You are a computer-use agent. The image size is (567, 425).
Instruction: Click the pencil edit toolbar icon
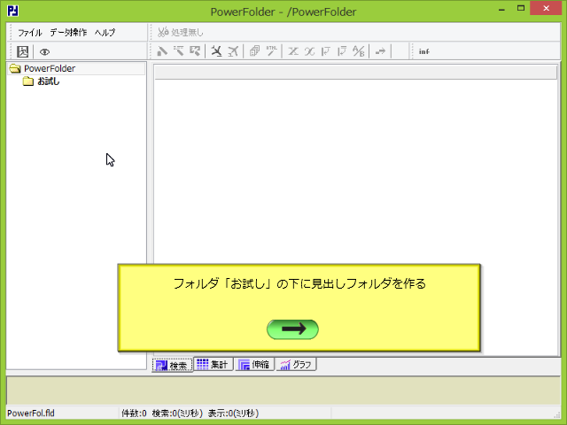[x=162, y=51]
